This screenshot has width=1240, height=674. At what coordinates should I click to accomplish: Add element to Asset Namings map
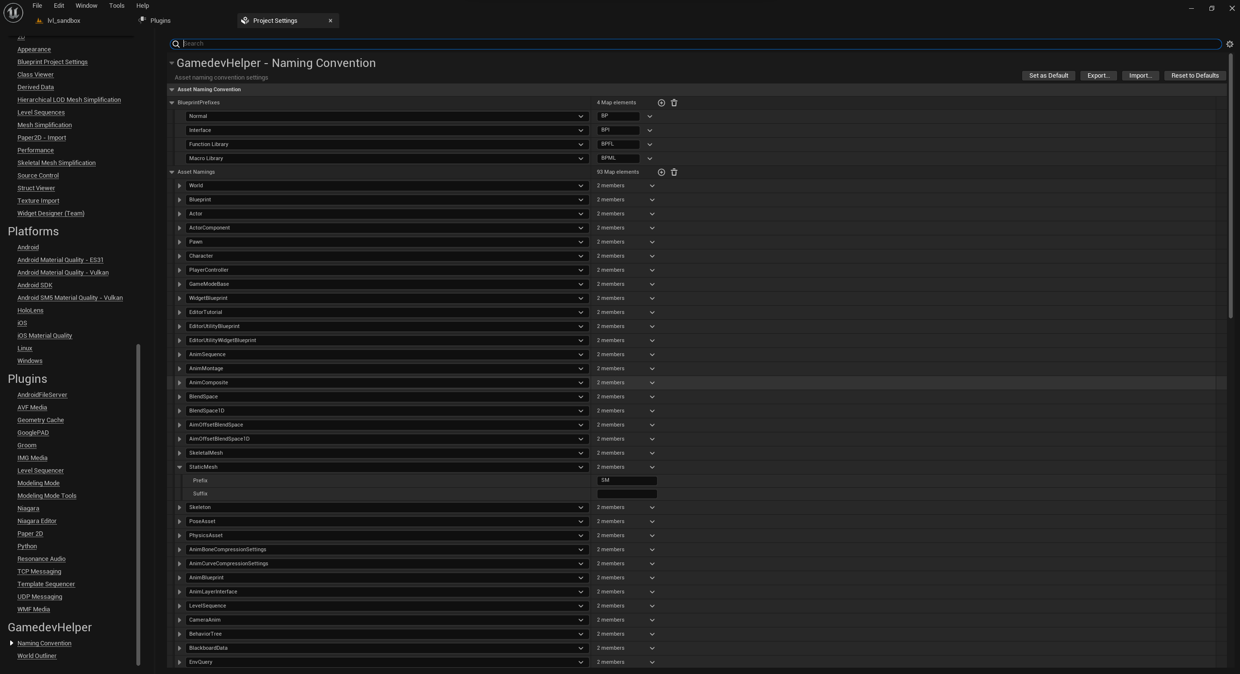click(x=661, y=172)
